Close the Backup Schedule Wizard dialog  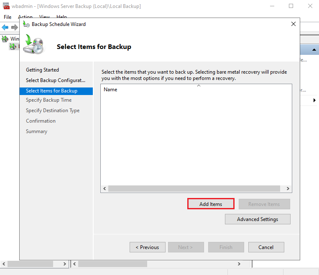click(293, 24)
